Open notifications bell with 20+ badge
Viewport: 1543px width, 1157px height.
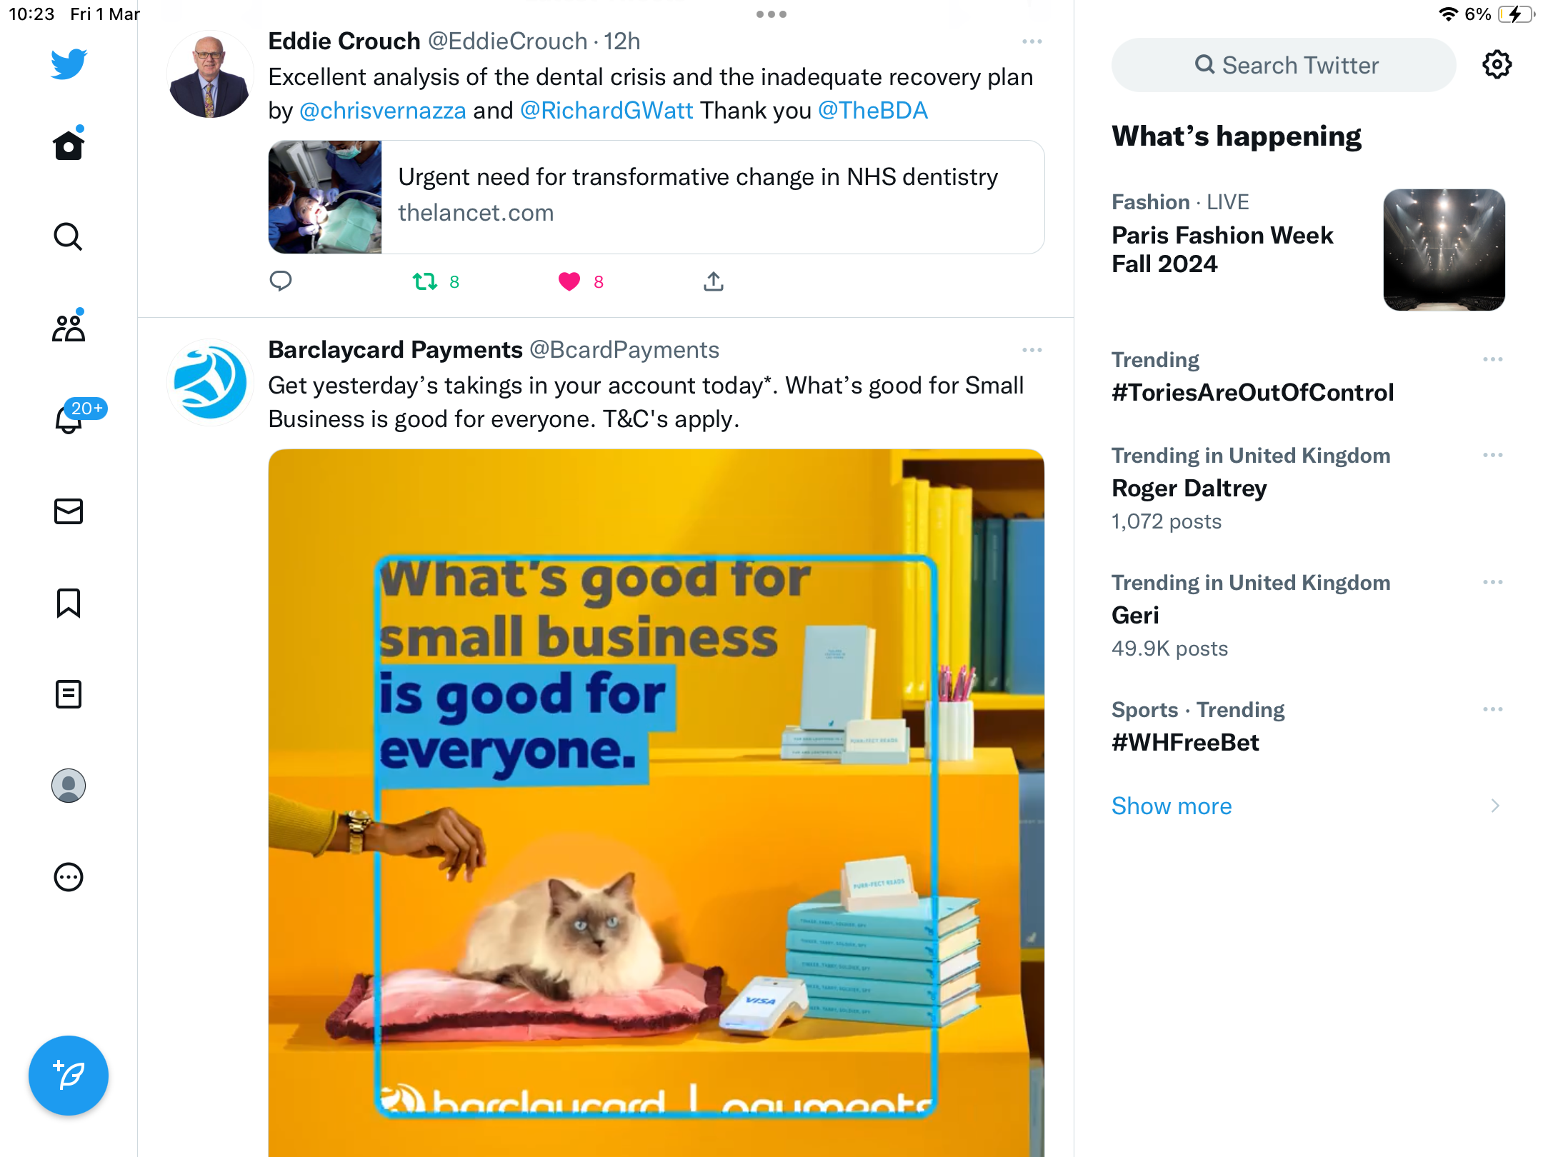[x=69, y=419]
